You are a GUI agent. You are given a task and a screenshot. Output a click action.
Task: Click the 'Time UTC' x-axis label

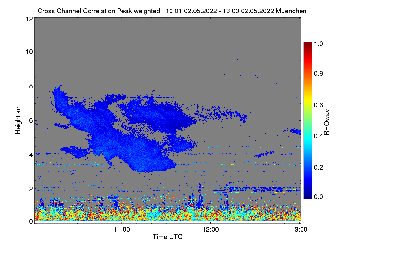pyautogui.click(x=168, y=236)
